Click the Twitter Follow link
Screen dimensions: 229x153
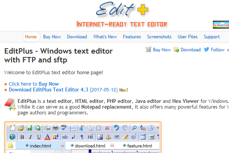tap(218, 50)
